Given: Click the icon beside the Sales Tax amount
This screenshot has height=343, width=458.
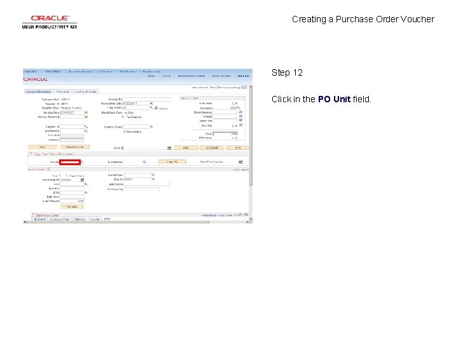Looking at the screenshot, I should pyautogui.click(x=240, y=120).
